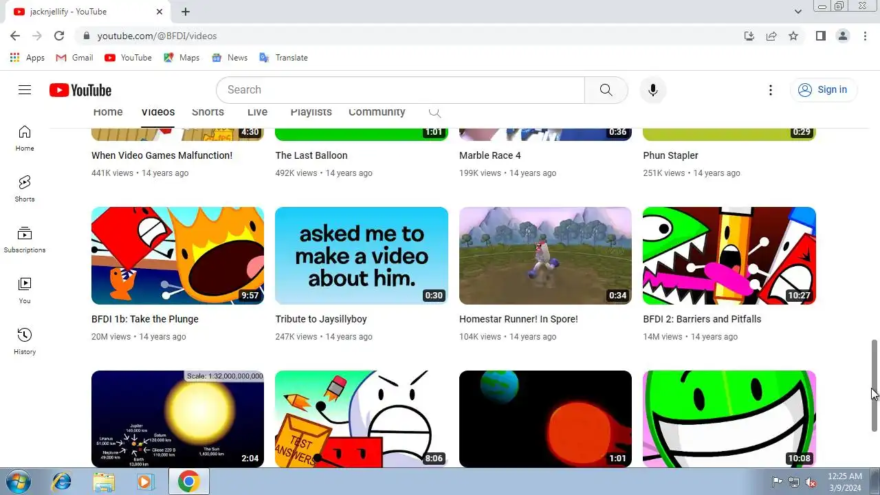Open the Community tab
880x495 pixels.
point(377,112)
